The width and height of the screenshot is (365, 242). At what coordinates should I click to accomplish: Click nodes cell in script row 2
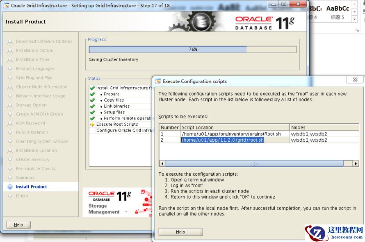coord(324,140)
